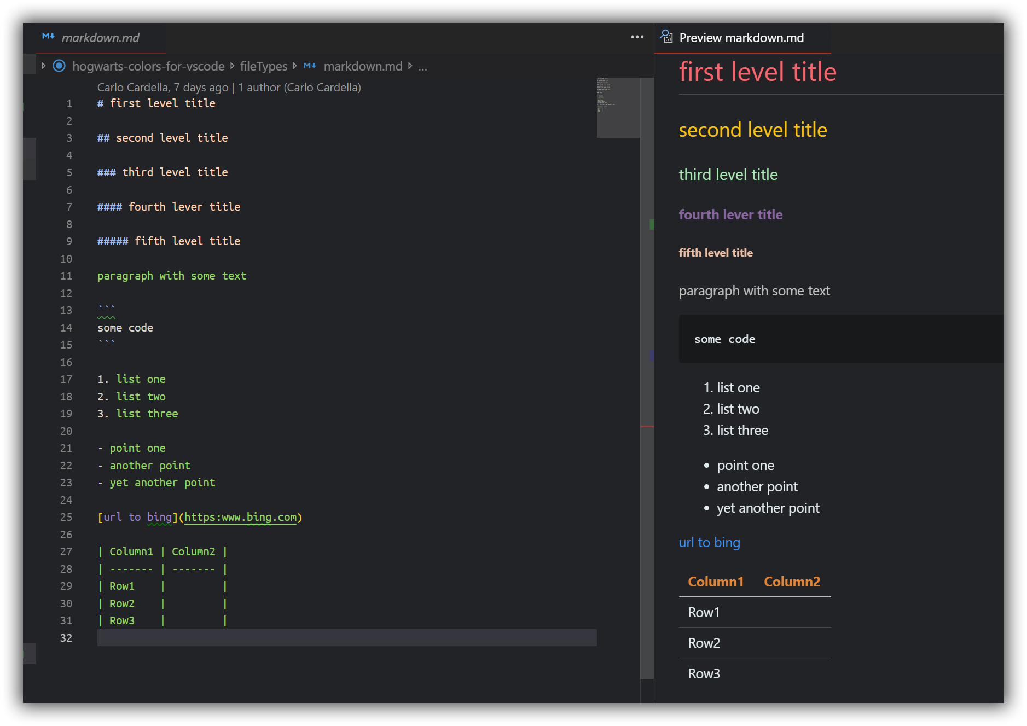The width and height of the screenshot is (1027, 726).
Task: Place cursor in '## second level title' line
Action: click(x=163, y=138)
